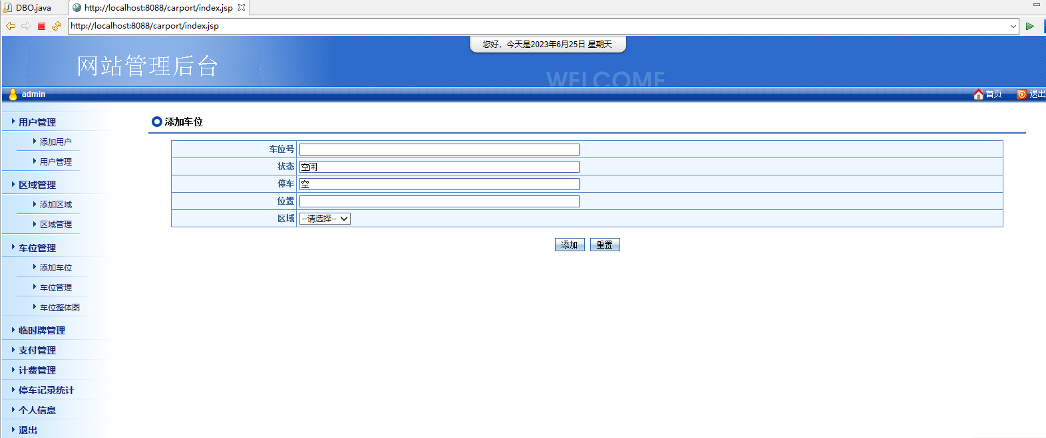Image resolution: width=1046 pixels, height=438 pixels.
Task: Click the home house icon
Action: point(978,94)
